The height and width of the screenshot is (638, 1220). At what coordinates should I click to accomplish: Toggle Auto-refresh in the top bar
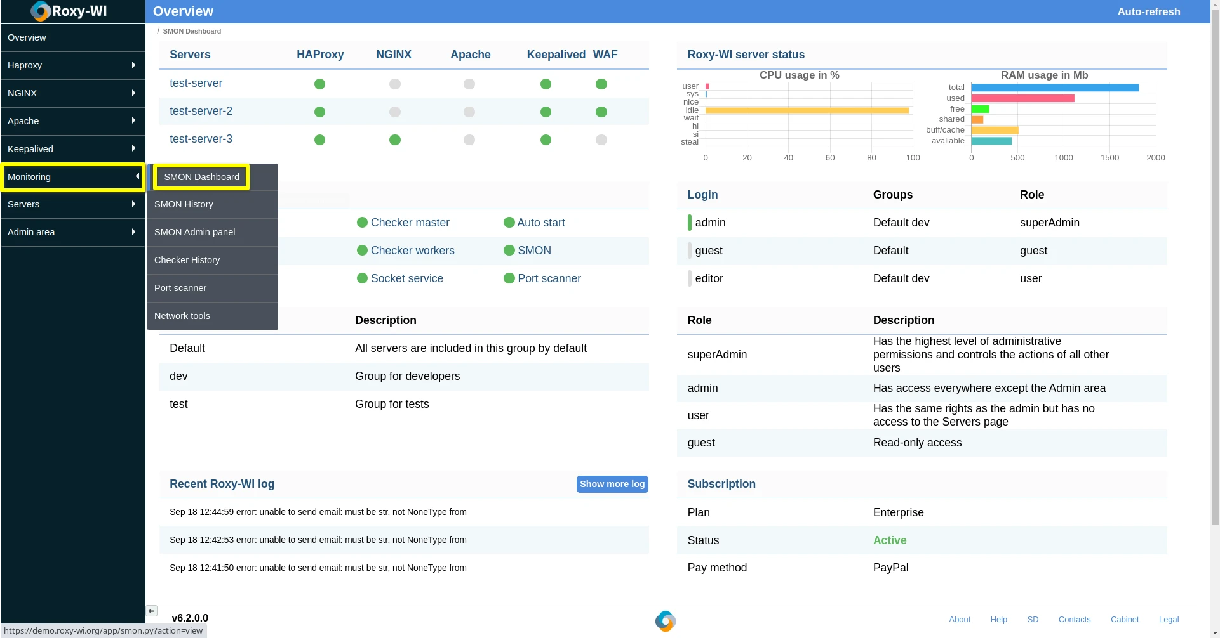pos(1148,11)
